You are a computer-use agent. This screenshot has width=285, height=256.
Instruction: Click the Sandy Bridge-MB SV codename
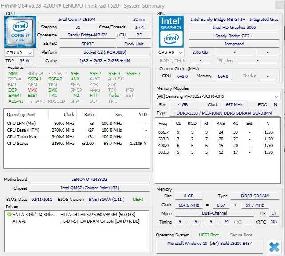[87, 35]
